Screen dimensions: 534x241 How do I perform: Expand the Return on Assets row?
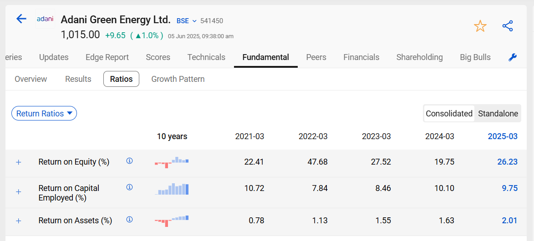click(19, 221)
